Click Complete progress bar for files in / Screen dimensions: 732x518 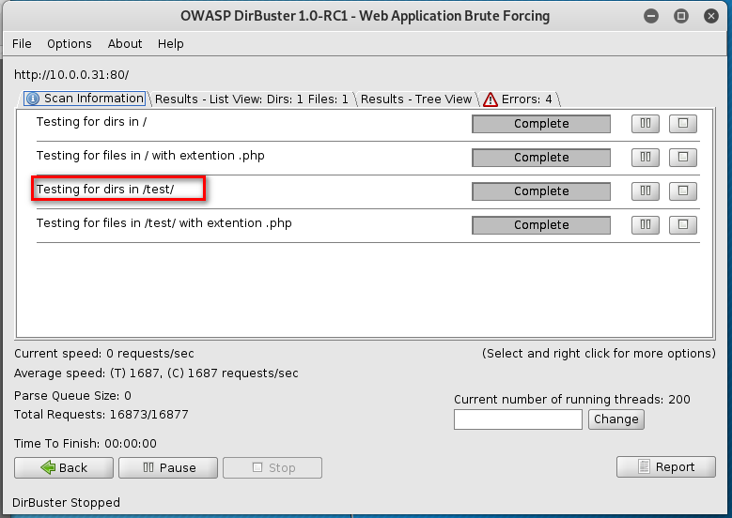pyautogui.click(x=541, y=157)
